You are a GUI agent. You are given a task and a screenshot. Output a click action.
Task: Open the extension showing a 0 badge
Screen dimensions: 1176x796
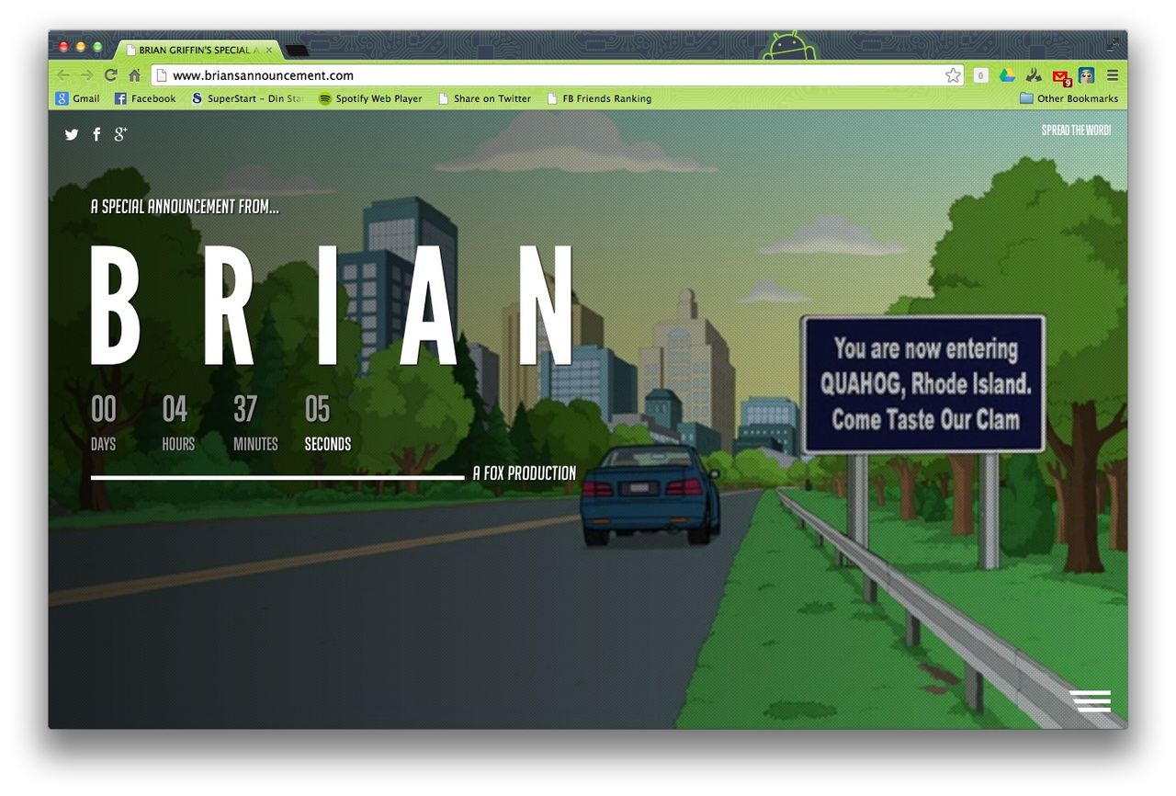pos(981,75)
